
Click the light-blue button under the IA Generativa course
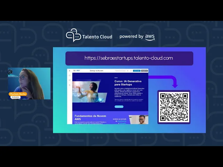119,107
